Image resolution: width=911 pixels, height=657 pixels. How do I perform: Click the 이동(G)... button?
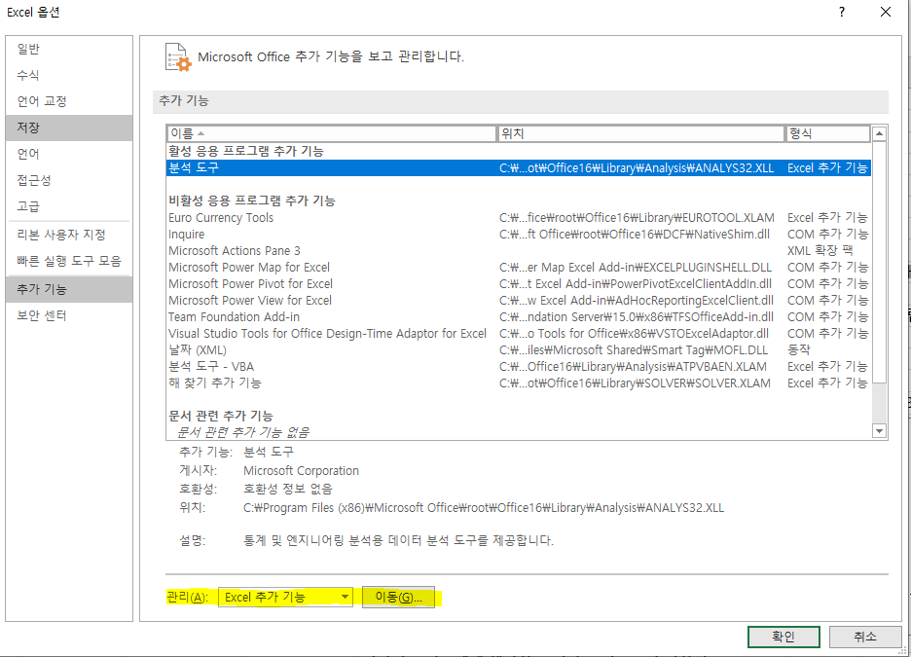(398, 598)
